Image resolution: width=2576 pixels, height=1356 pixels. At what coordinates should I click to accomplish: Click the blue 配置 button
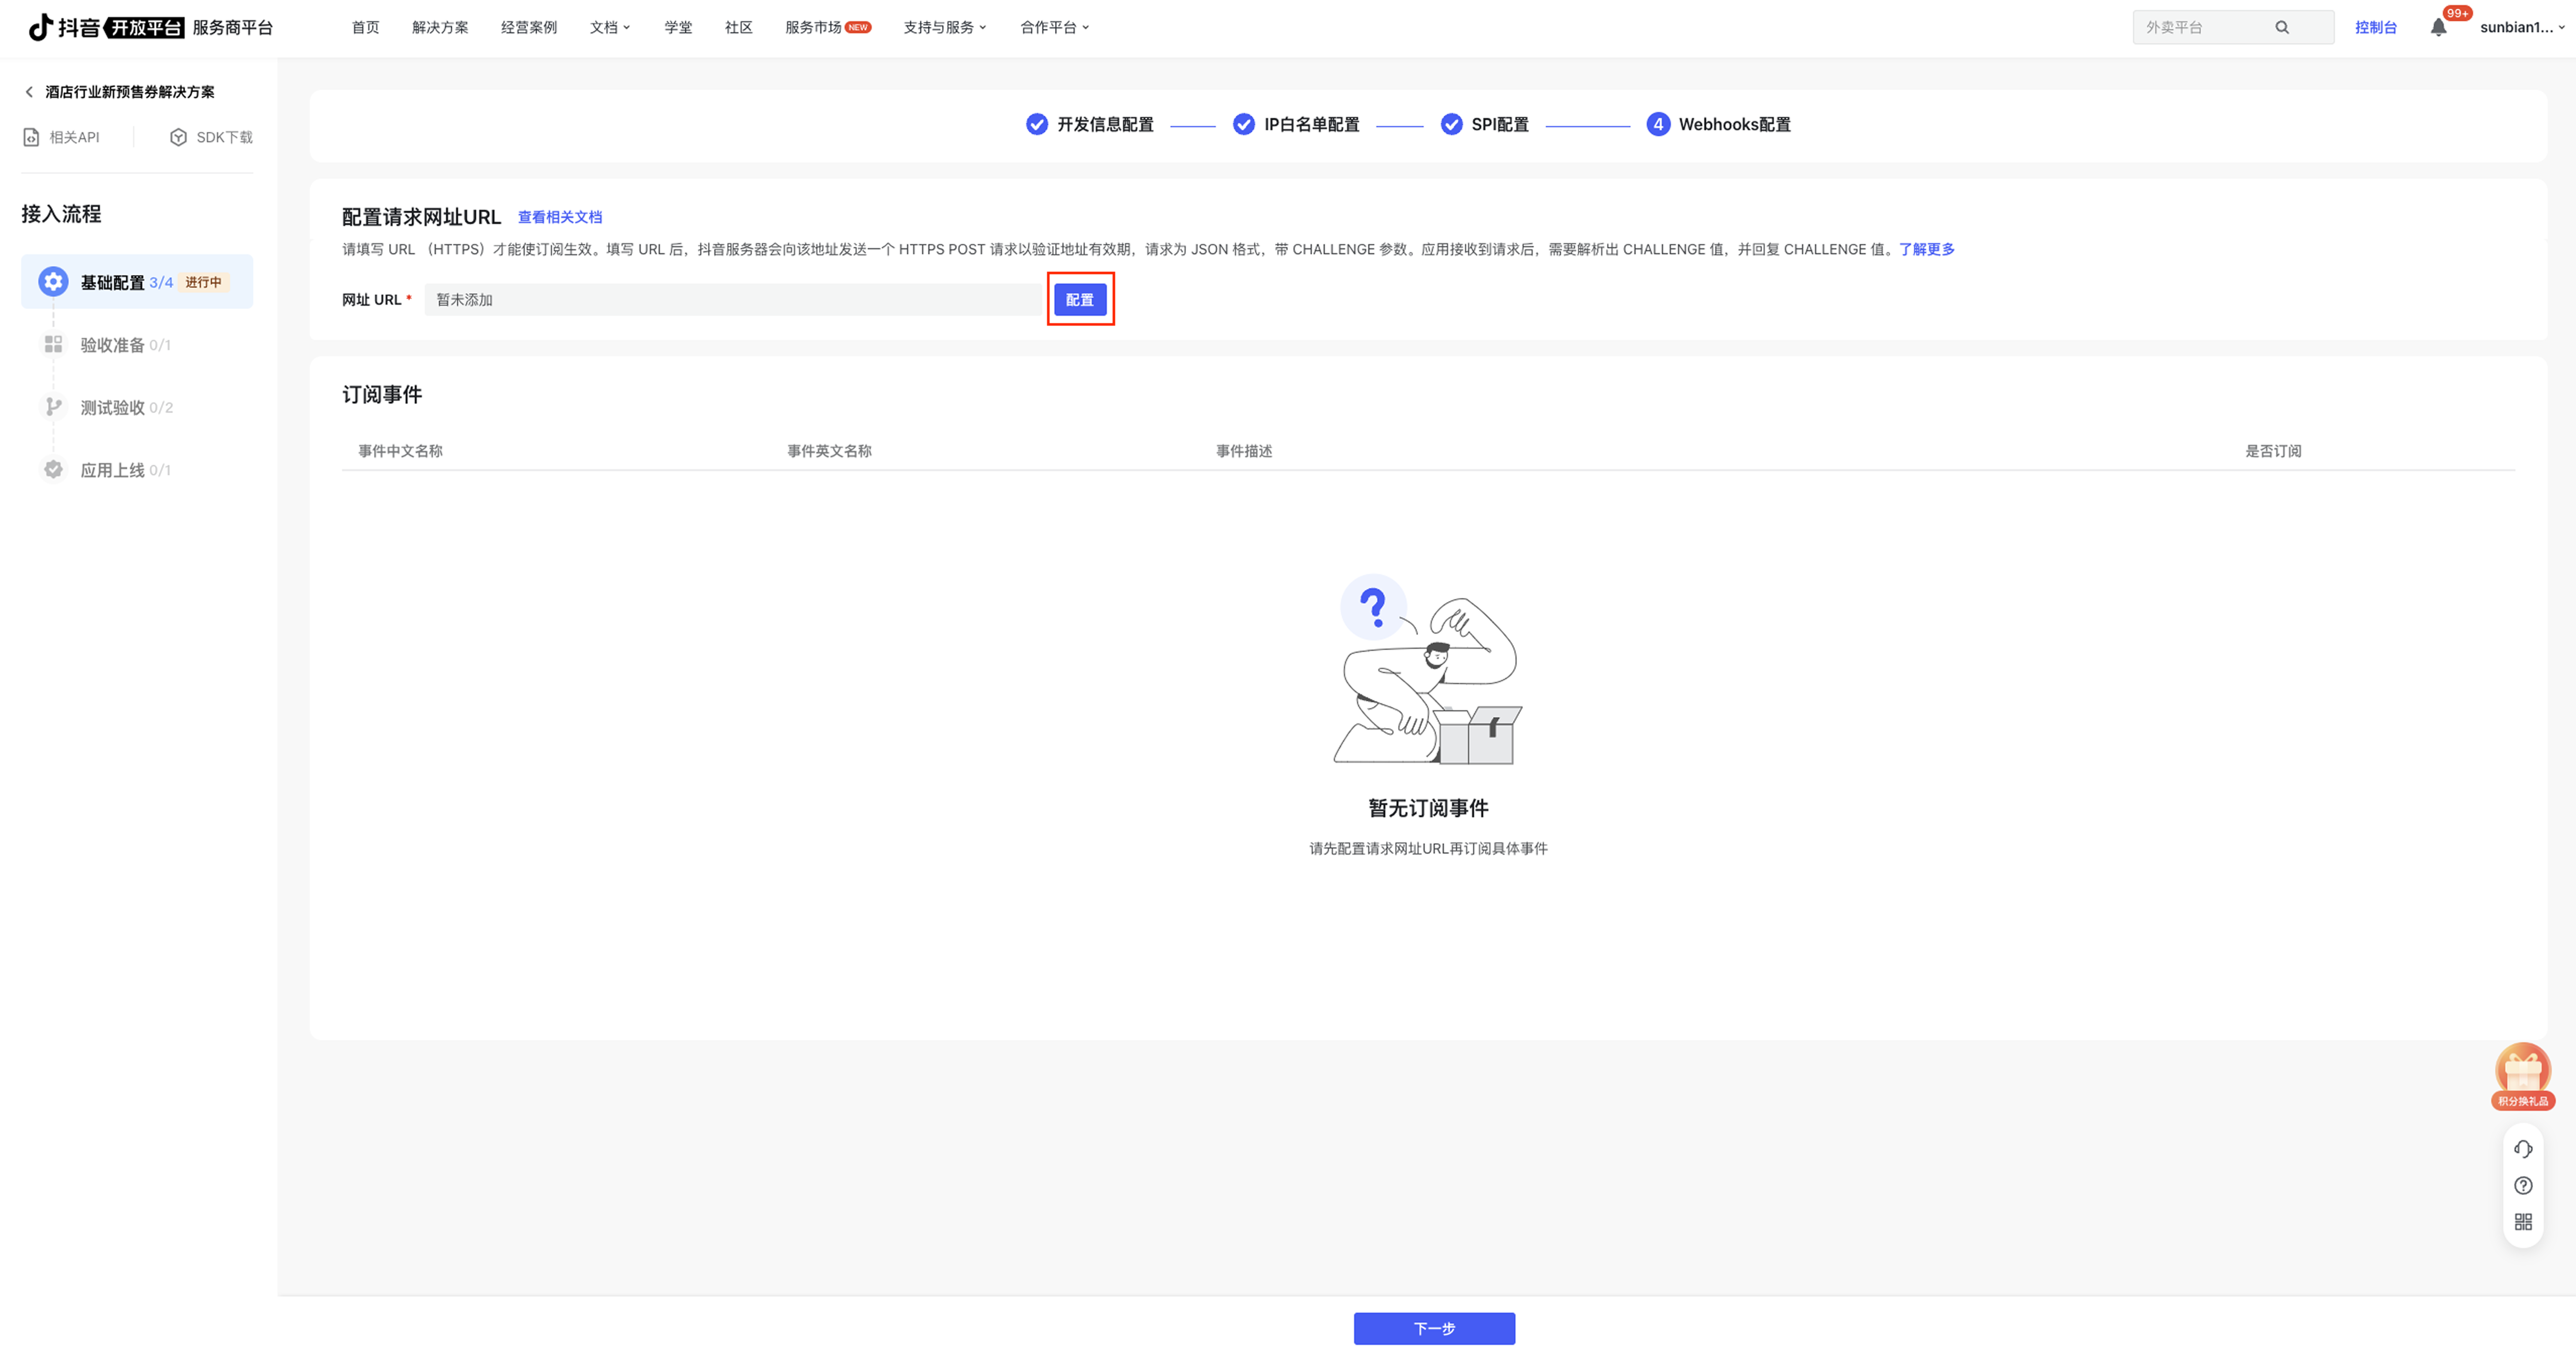click(1080, 299)
